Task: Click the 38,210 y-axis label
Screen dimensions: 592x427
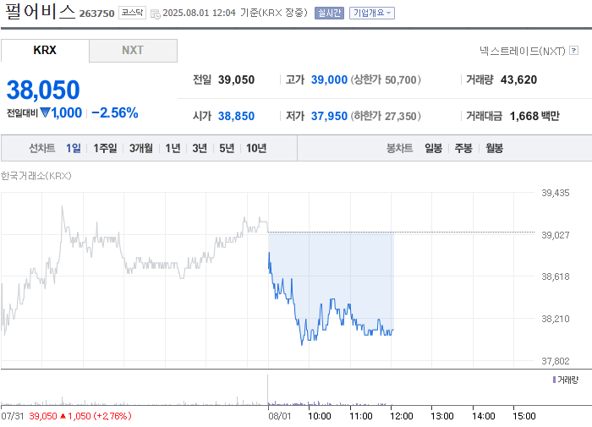Action: (556, 319)
